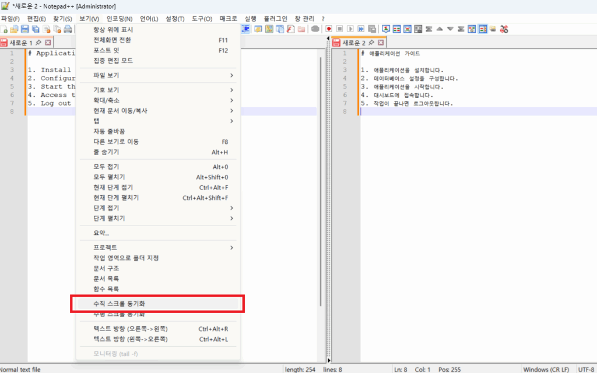Image resolution: width=597 pixels, height=373 pixels.
Task: Select the New File icon
Action: tap(5, 28)
